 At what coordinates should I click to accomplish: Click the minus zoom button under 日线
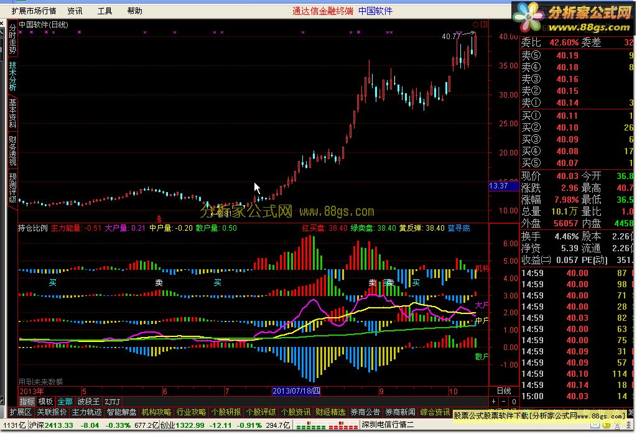504,402
